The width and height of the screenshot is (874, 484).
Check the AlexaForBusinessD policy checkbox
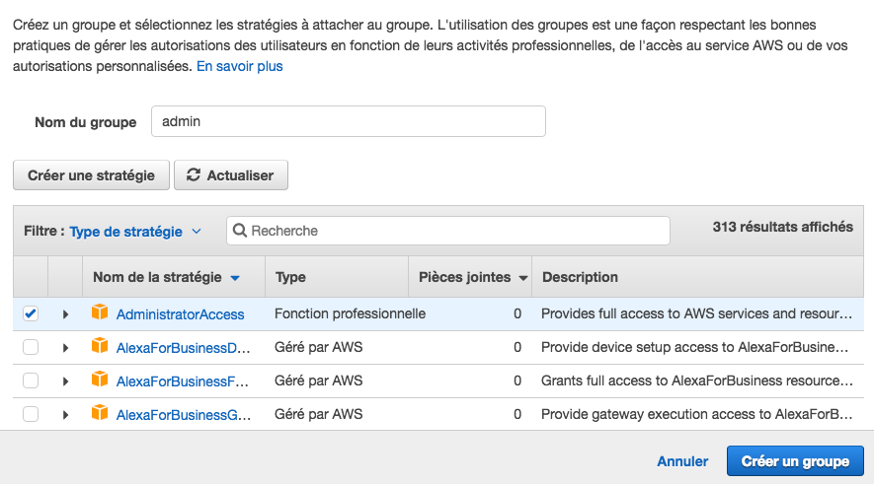[31, 347]
